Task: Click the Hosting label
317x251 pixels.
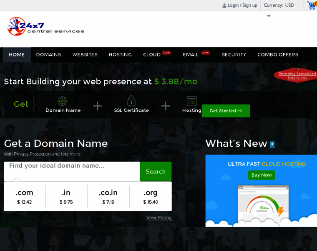Action: 191,110
